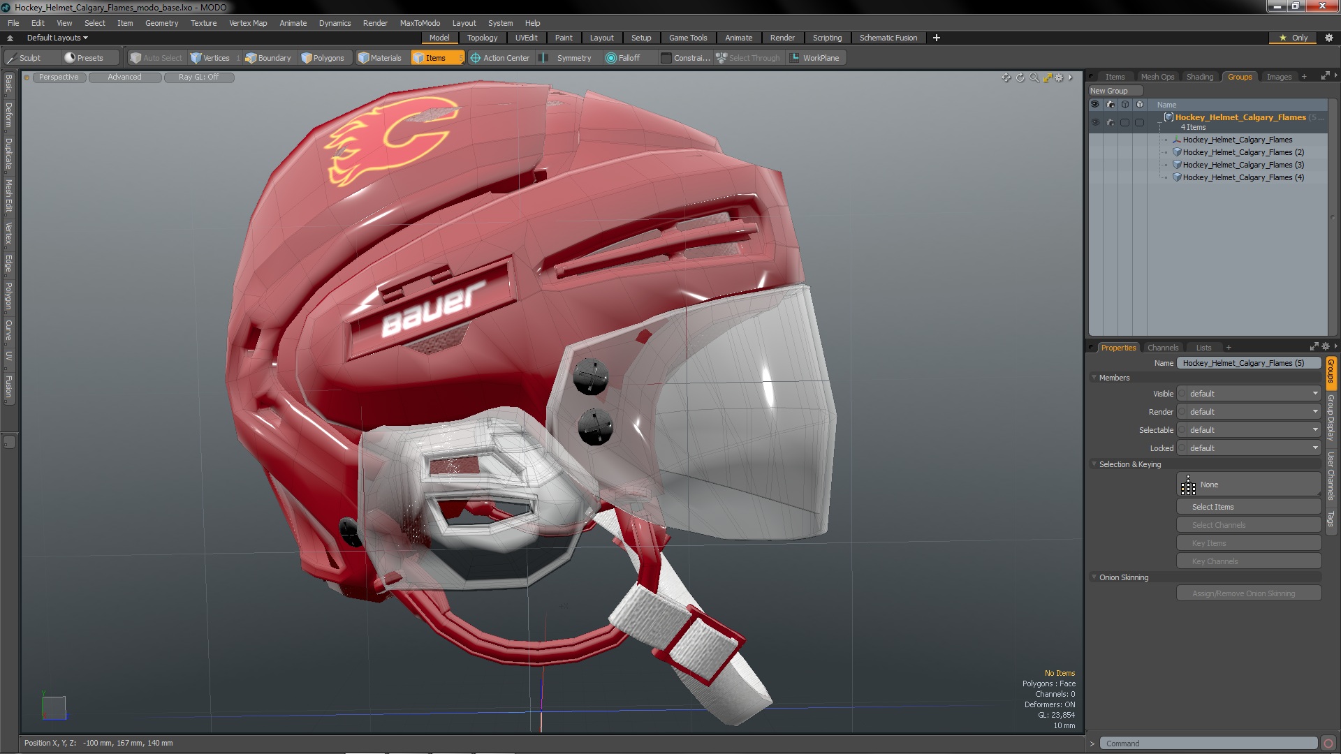Select Hockey_Helmet_Calgary_Flames (4) item
Image resolution: width=1341 pixels, height=754 pixels.
[x=1243, y=177]
